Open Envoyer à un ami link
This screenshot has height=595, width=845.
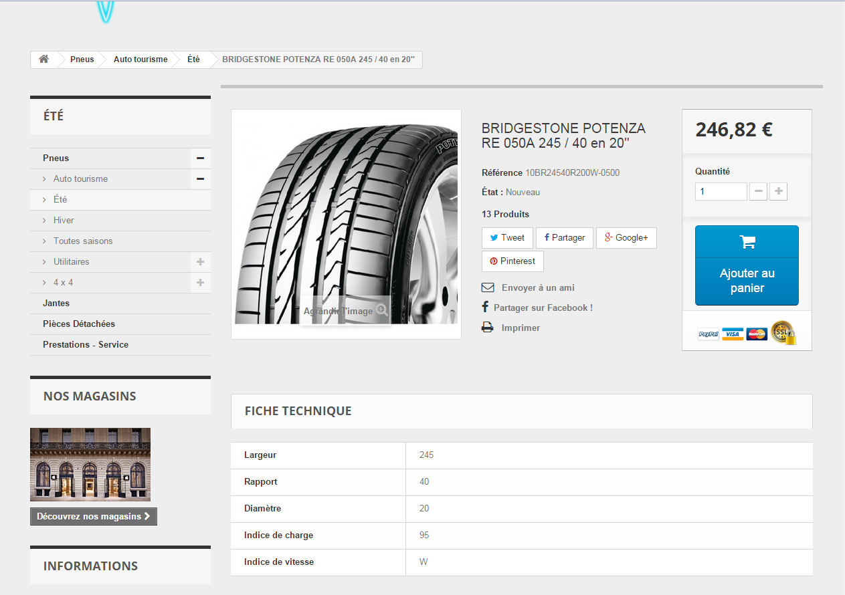(538, 288)
